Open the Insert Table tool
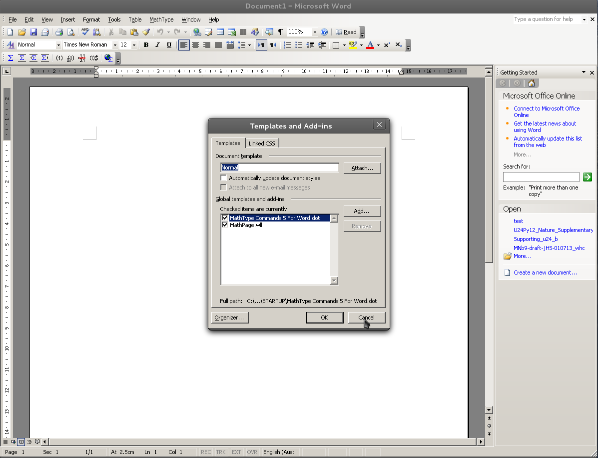Viewport: 598px width, 458px height. [220, 31]
